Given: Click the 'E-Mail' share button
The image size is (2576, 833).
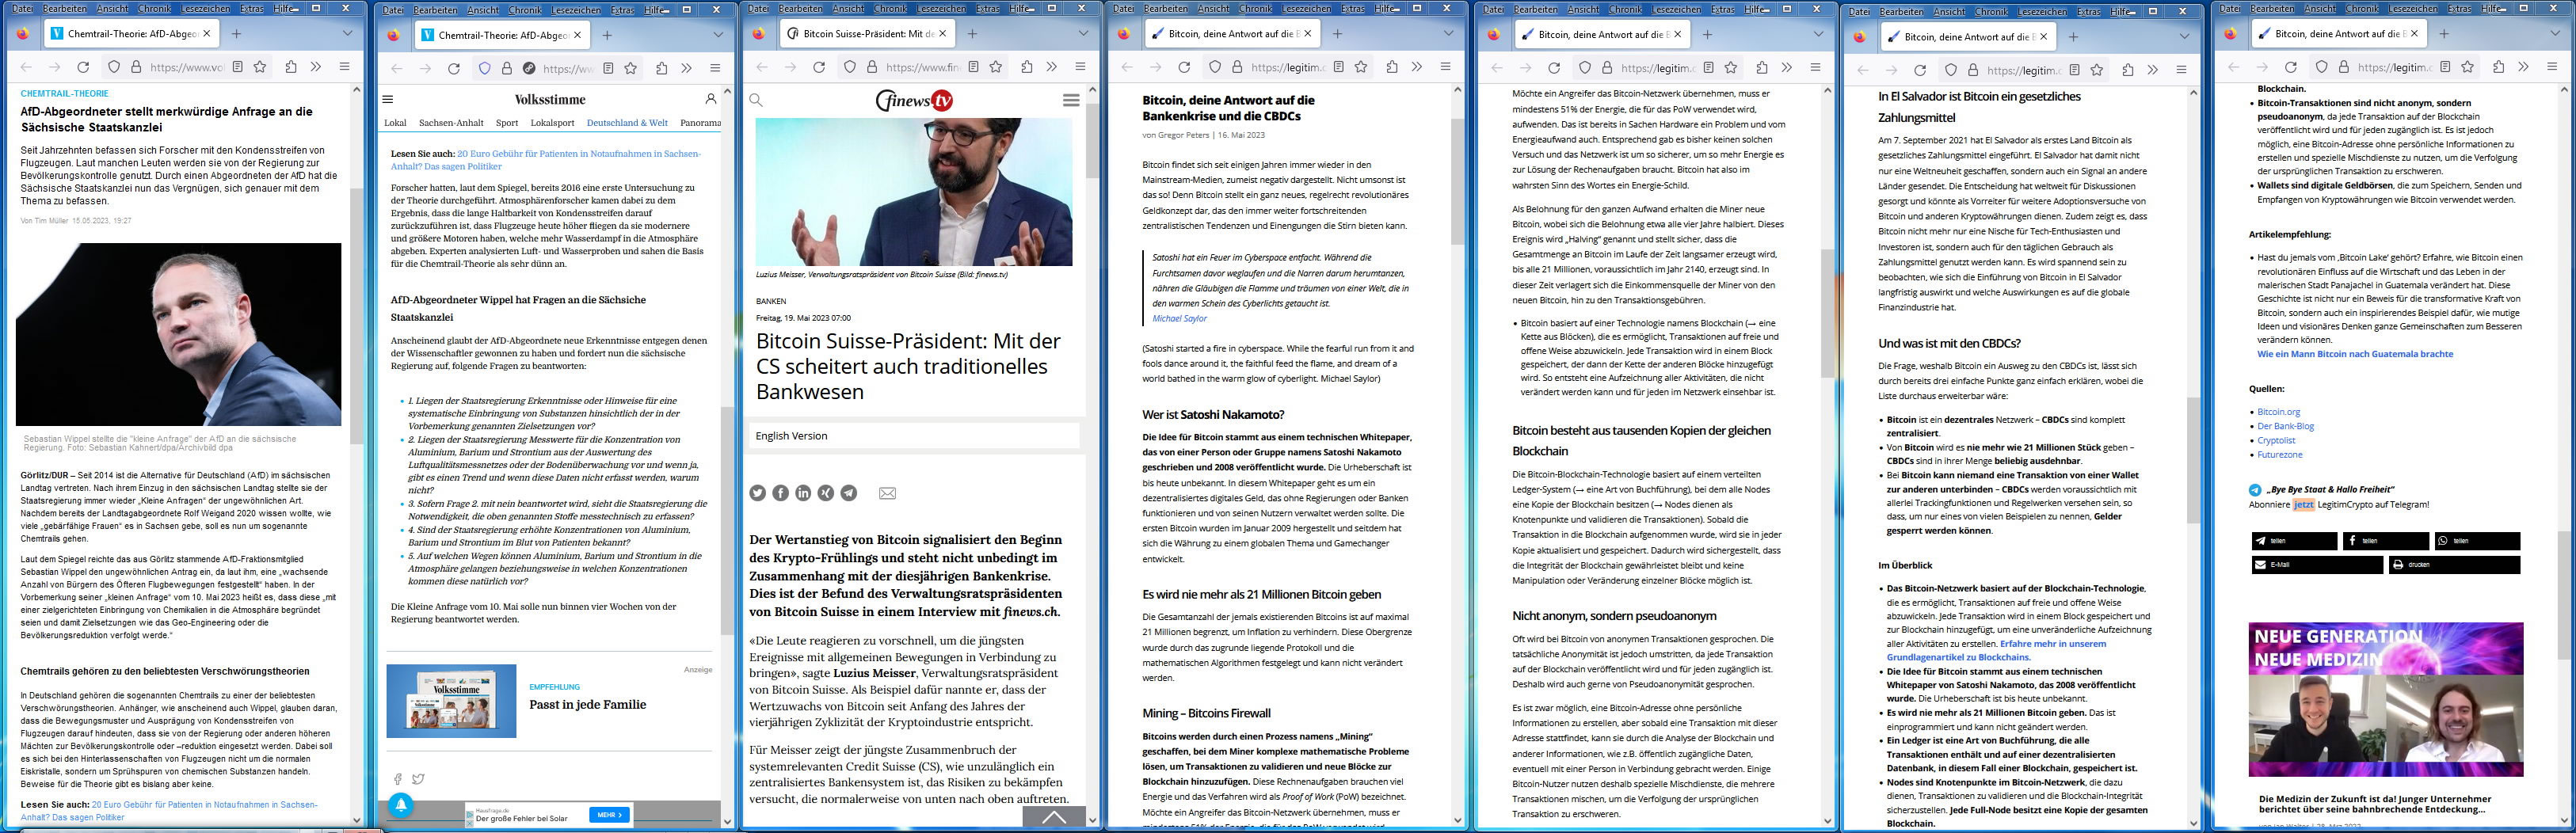Looking at the screenshot, I should (x=2316, y=565).
